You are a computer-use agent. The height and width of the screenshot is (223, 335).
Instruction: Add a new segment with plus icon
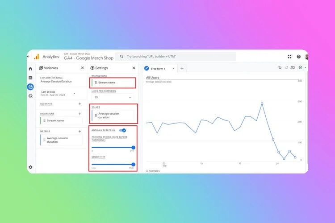tap(80, 104)
